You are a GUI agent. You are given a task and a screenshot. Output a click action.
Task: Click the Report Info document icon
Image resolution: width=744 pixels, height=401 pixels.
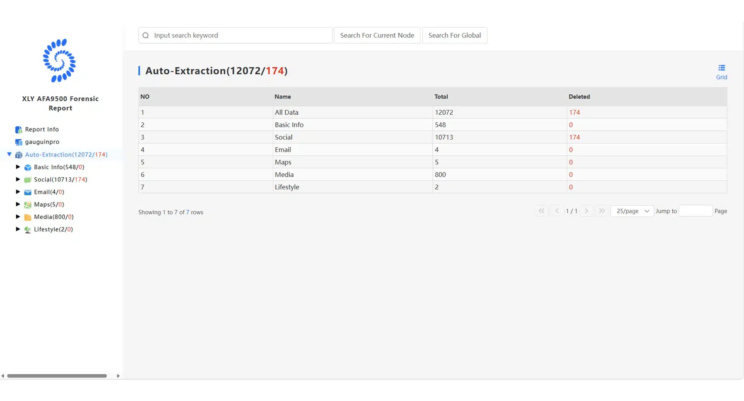tap(19, 130)
